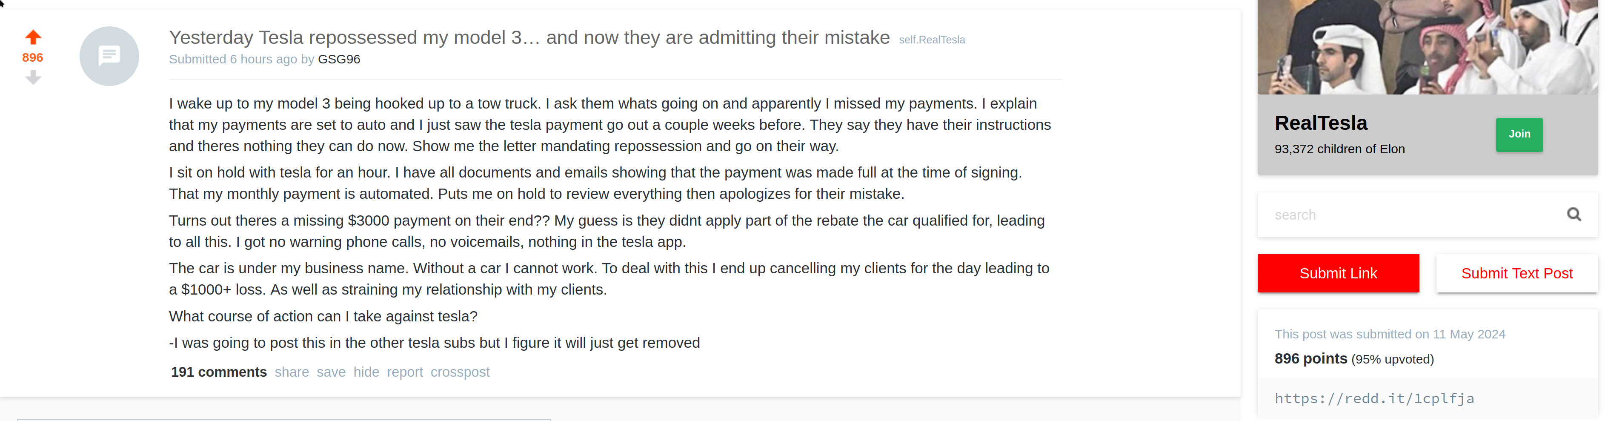Click the search magnifier icon

[1574, 215]
